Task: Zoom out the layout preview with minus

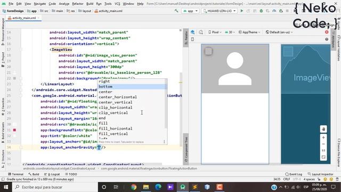Action: point(323,144)
